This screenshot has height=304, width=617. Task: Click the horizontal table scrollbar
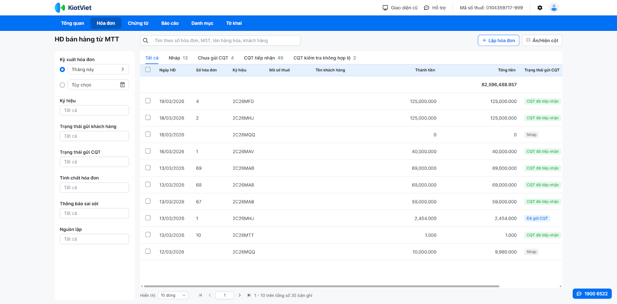pyautogui.click(x=321, y=286)
